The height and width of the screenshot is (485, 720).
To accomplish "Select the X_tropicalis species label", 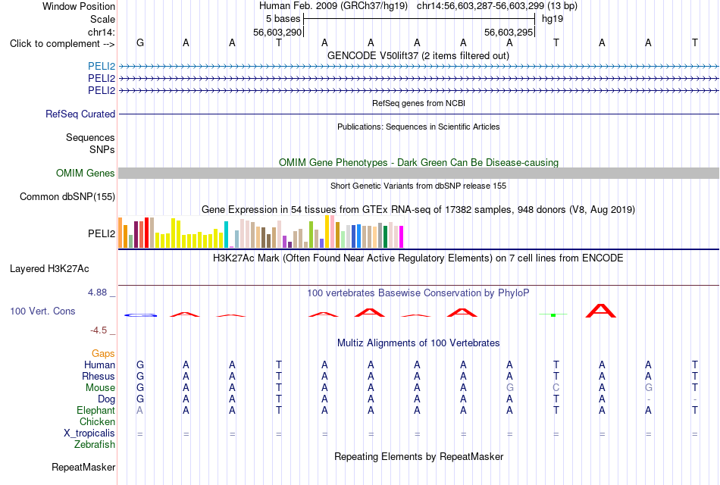I will [89, 433].
